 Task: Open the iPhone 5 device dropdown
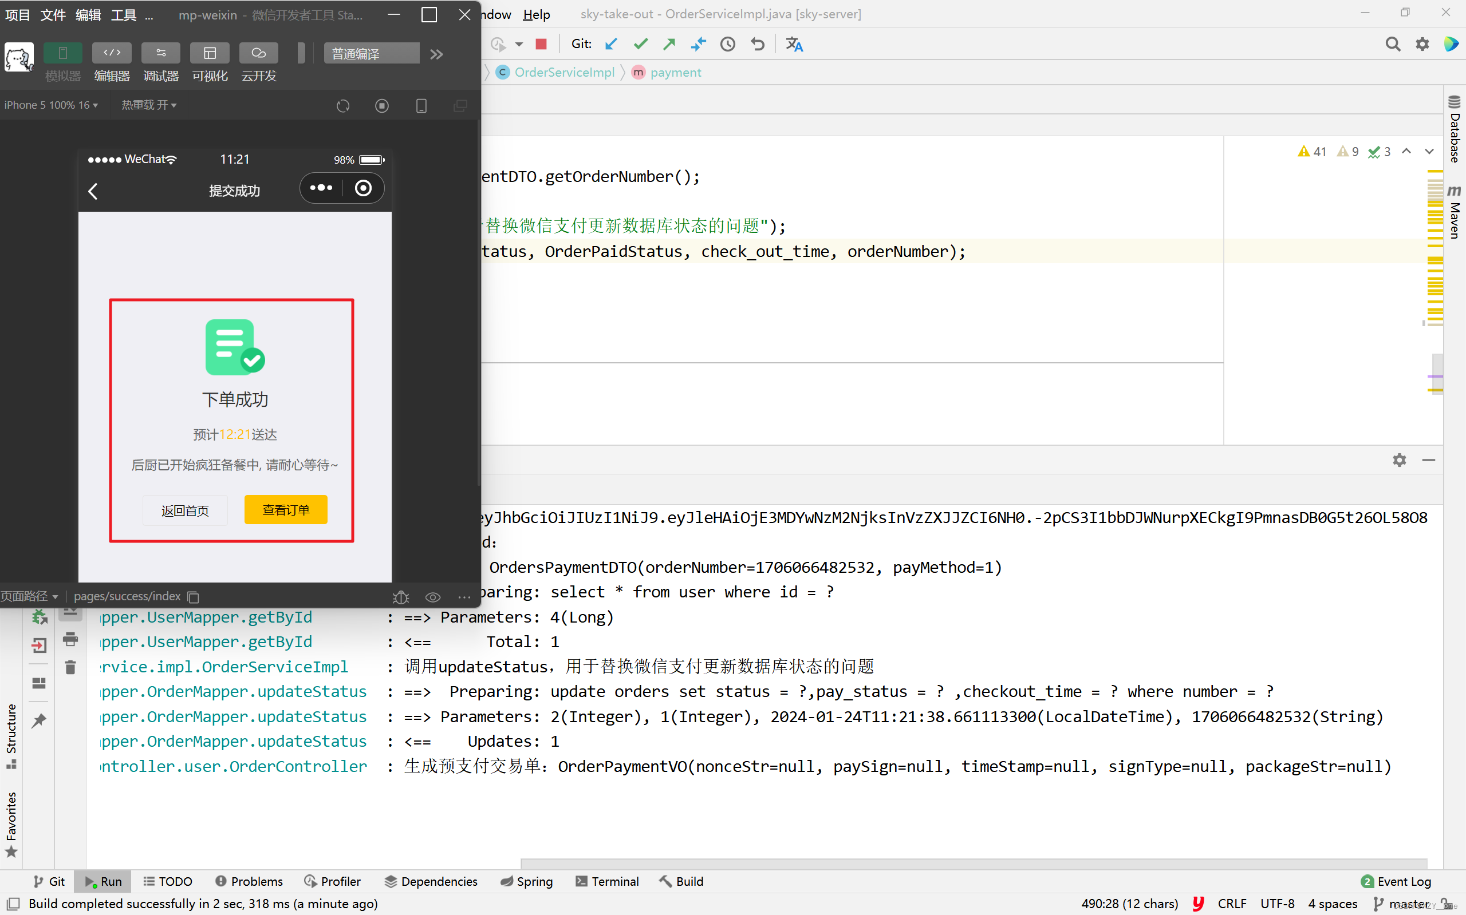[x=51, y=105]
